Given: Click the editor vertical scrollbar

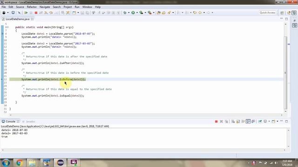Looking at the screenshot, I should (x=285, y=73).
